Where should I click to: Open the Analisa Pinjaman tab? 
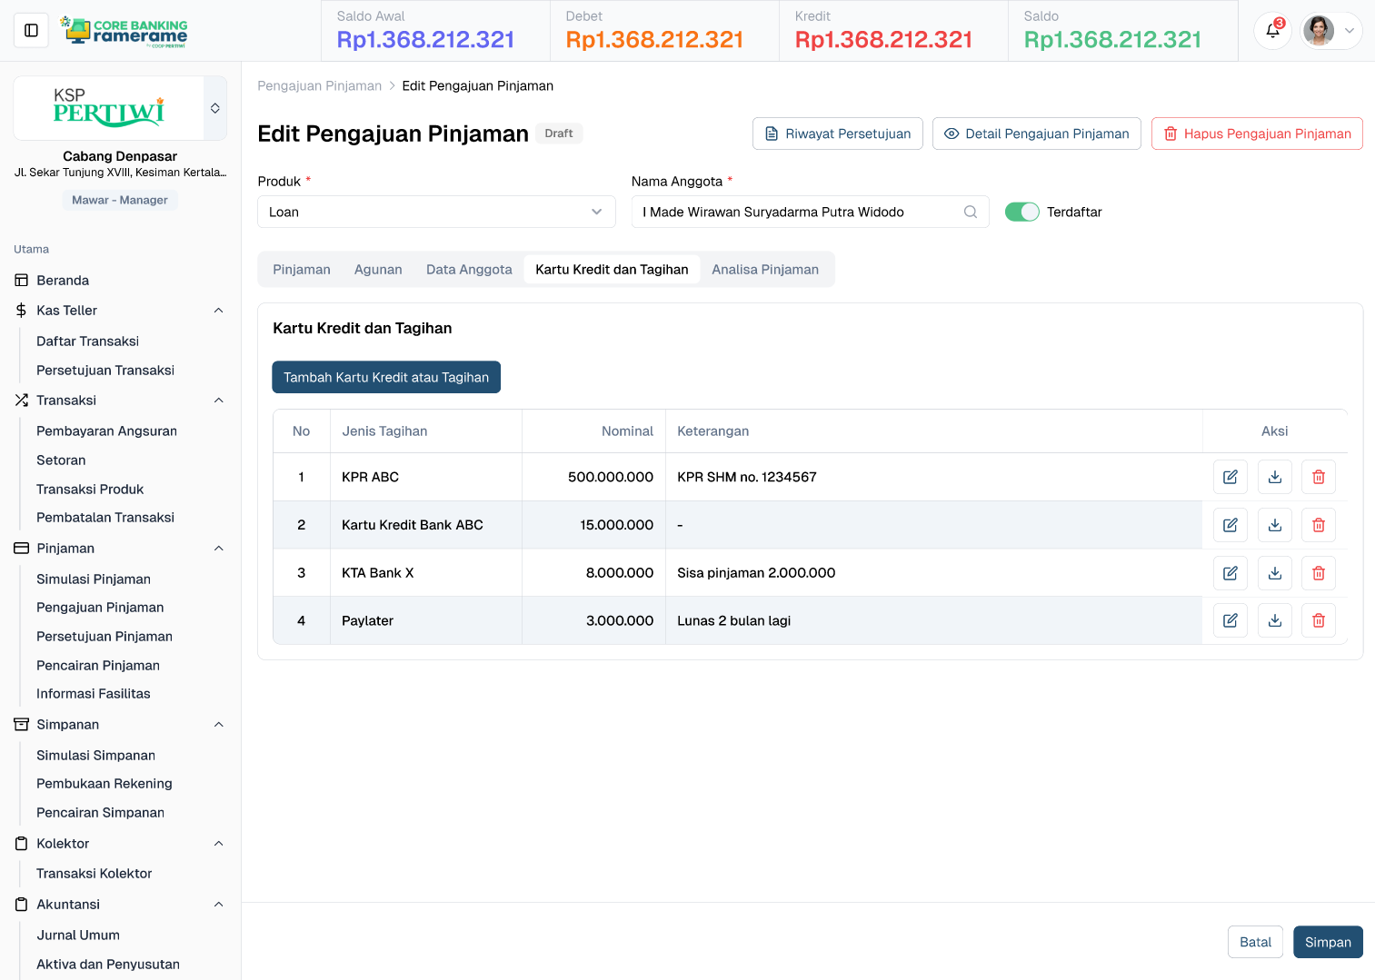(764, 270)
